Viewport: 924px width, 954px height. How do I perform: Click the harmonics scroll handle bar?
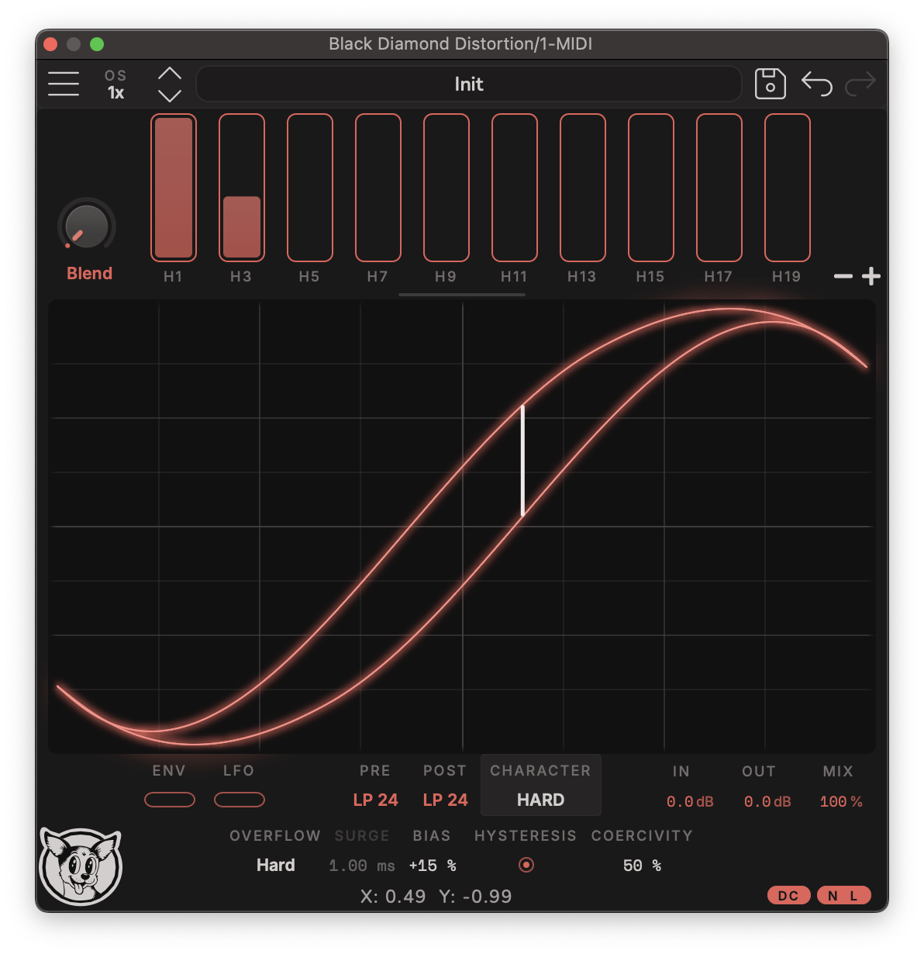click(x=462, y=295)
